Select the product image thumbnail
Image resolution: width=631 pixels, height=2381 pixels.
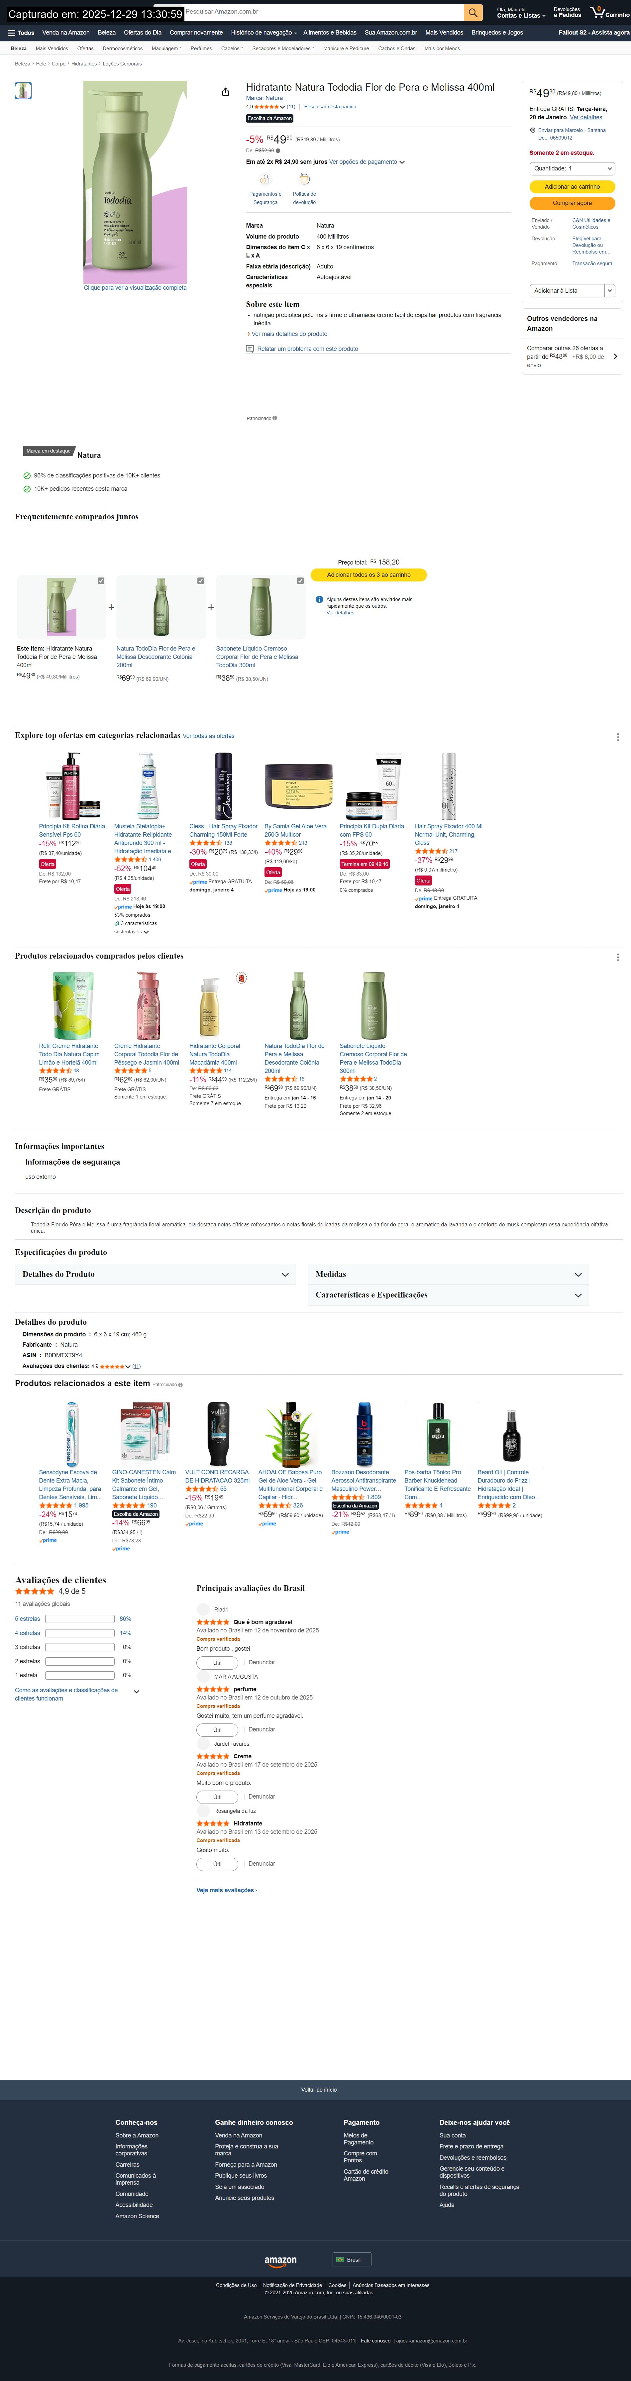tap(23, 91)
